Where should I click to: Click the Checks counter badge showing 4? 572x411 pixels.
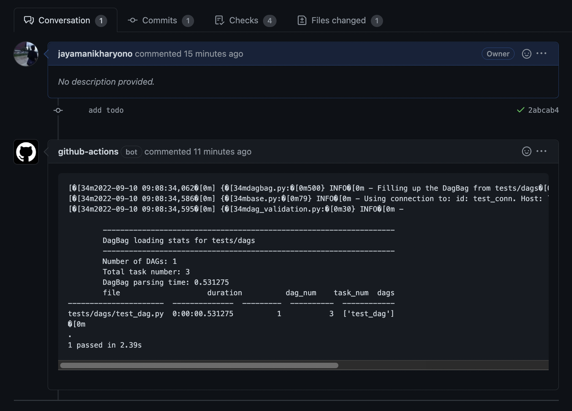coord(270,21)
